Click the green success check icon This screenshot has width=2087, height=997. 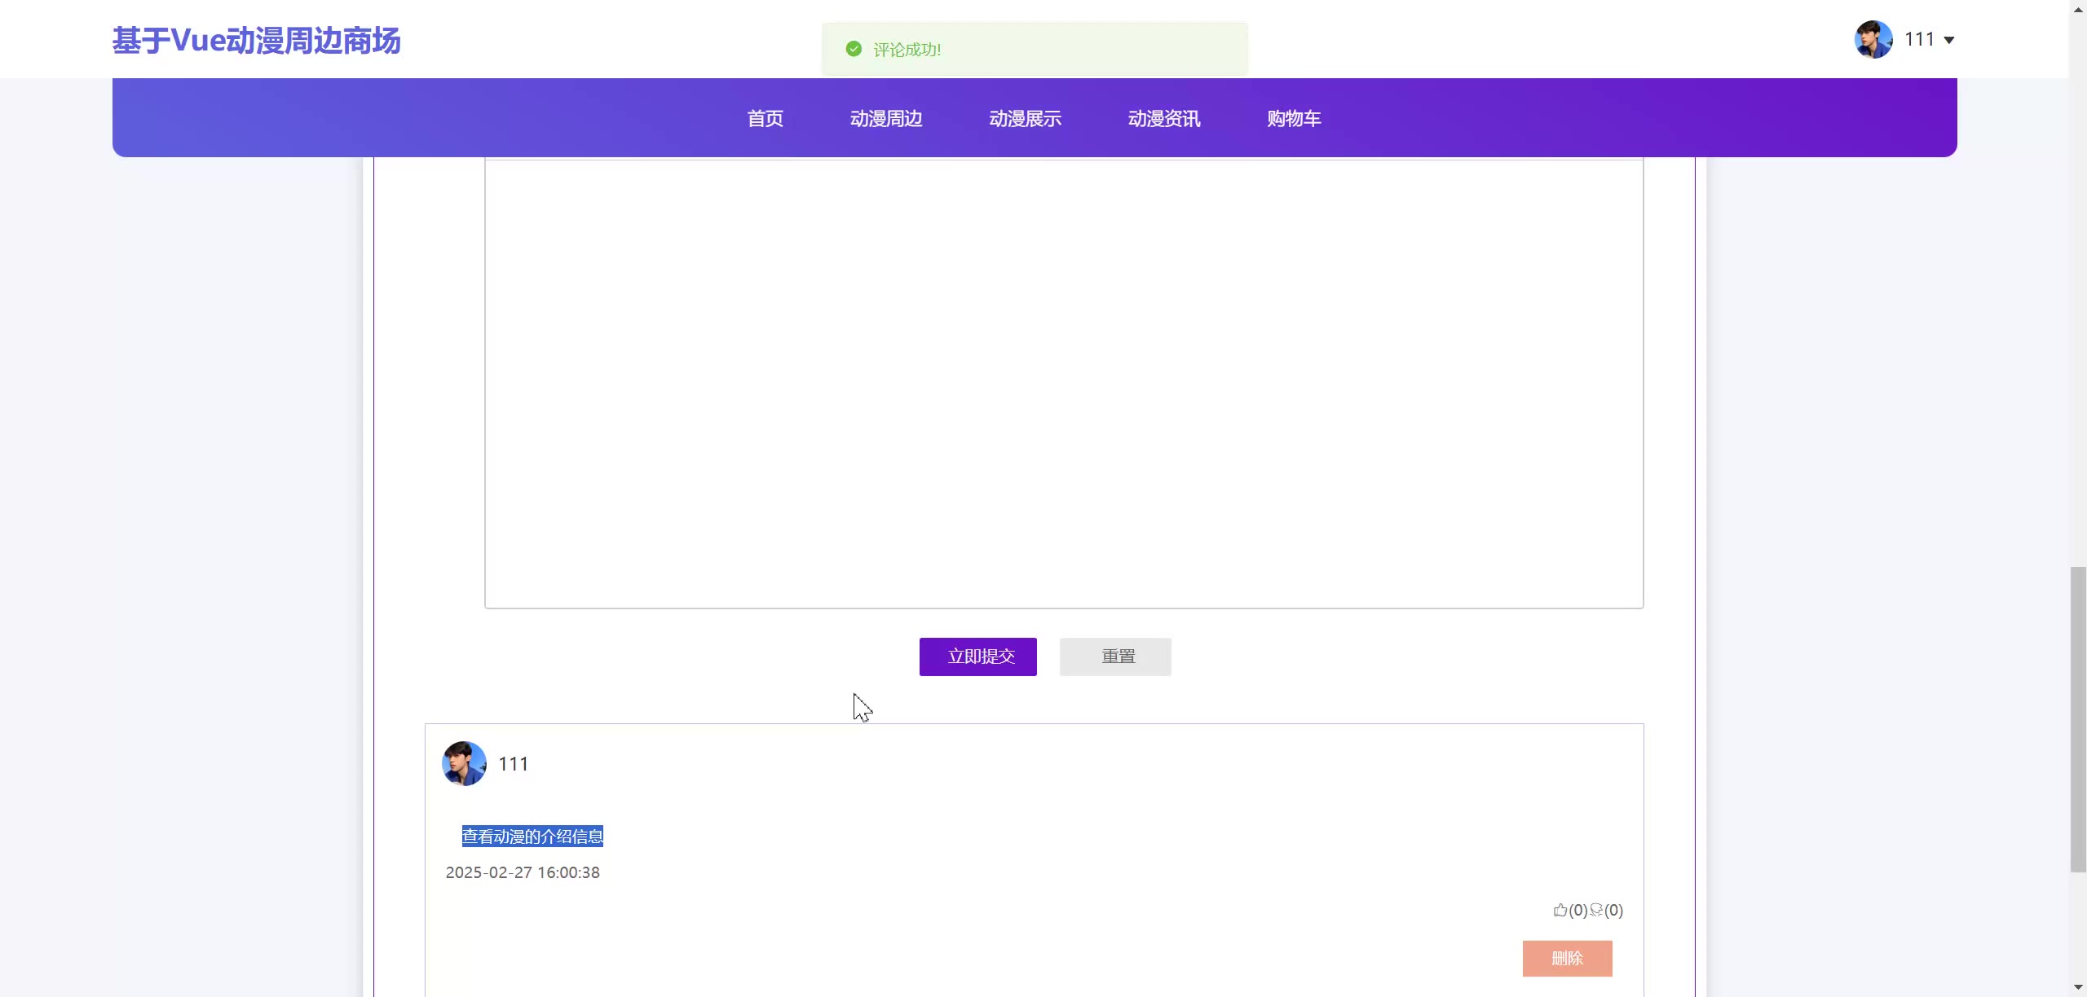(x=854, y=49)
